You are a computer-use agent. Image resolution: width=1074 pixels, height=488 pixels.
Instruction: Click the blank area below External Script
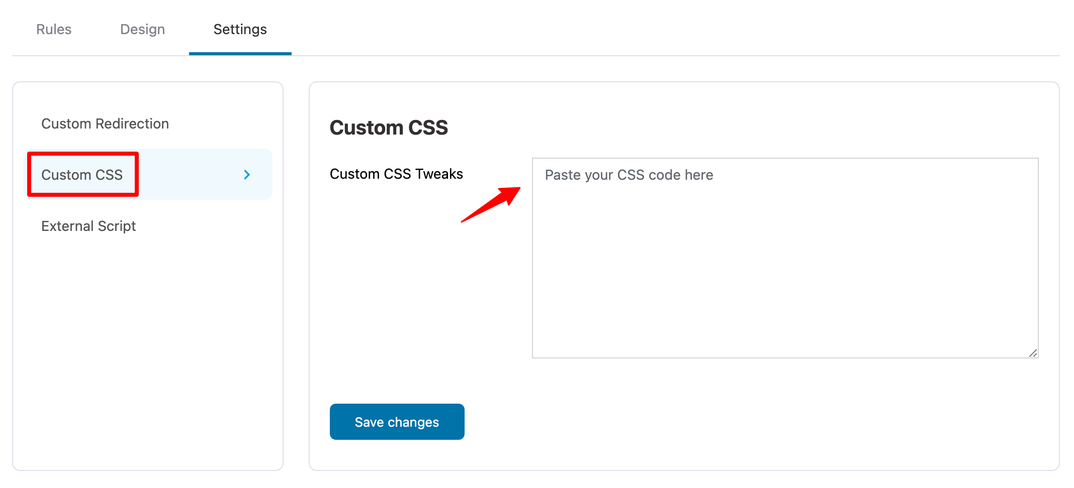click(x=148, y=351)
